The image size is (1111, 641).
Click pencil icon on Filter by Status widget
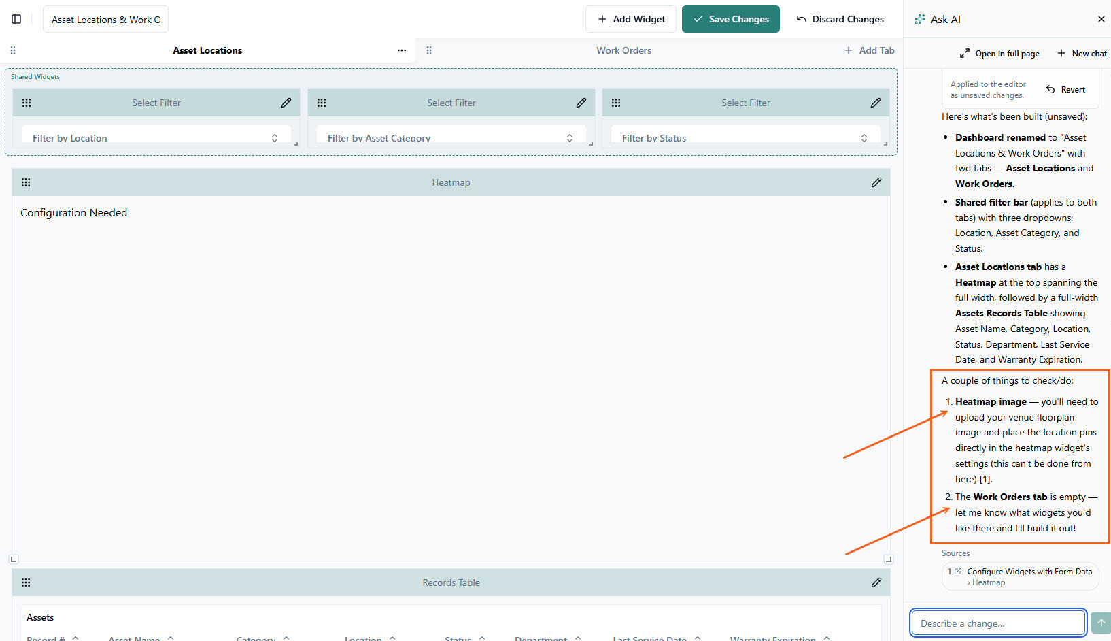click(x=875, y=103)
